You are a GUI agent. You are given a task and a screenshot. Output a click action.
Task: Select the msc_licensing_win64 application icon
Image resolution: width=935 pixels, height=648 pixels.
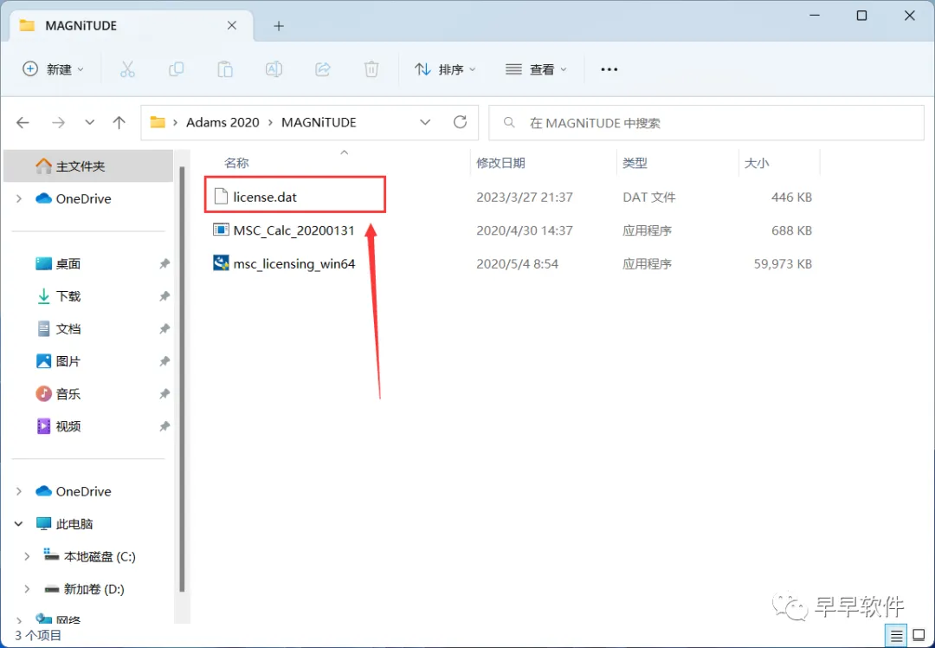click(x=221, y=263)
